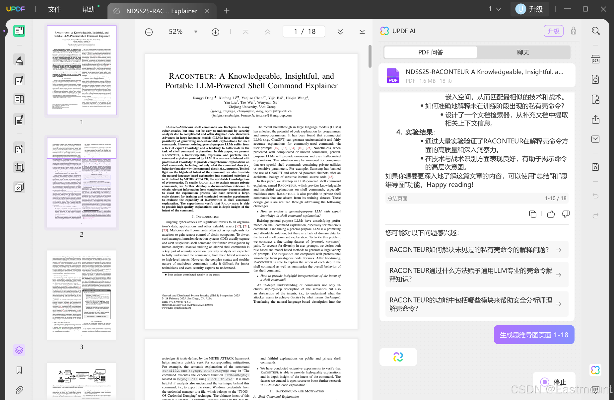Click the 升级 button in UPDF AI header

pos(553,31)
